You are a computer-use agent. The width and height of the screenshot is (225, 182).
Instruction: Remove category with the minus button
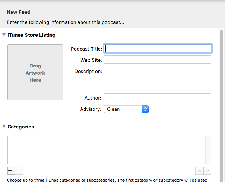tap(19, 171)
